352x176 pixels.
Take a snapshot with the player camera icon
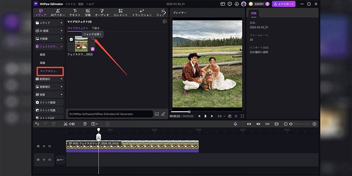click(x=229, y=116)
